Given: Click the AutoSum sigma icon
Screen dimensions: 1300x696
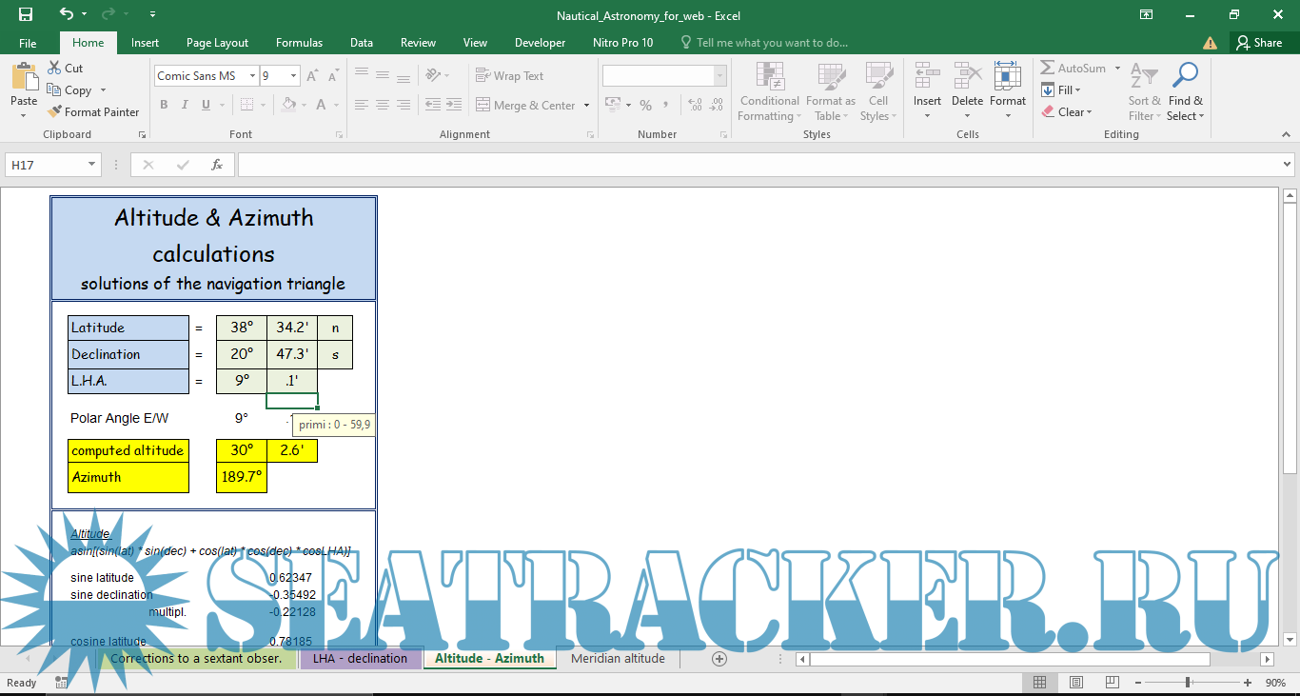Looking at the screenshot, I should point(1048,69).
